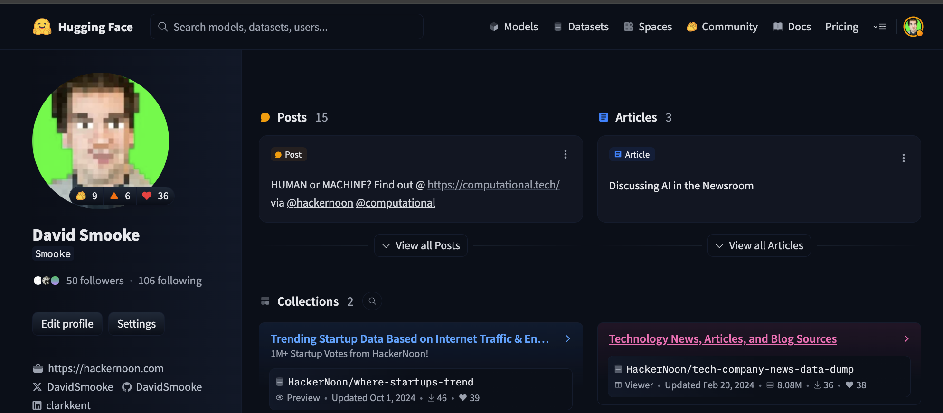Screen dimensions: 943x413
Task: Click the LinkedIn icon beside clarkkent
Action: [37, 405]
